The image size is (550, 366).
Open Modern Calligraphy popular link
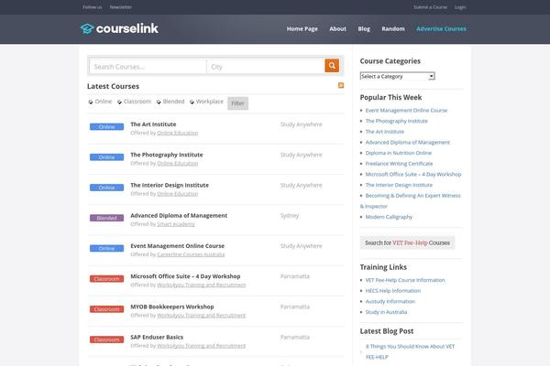click(389, 217)
